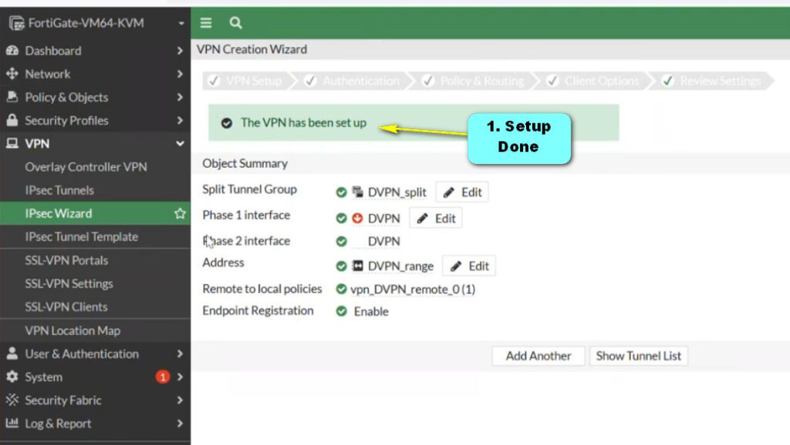Click check icon in VPN set up banner

coord(227,122)
